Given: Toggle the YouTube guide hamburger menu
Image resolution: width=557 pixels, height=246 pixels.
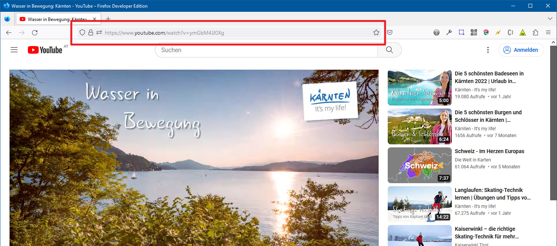Looking at the screenshot, I should tap(14, 50).
